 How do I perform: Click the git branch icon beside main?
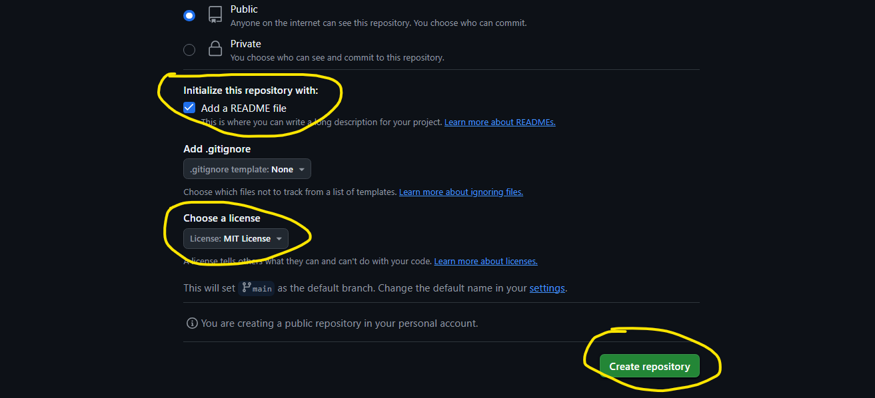click(247, 288)
